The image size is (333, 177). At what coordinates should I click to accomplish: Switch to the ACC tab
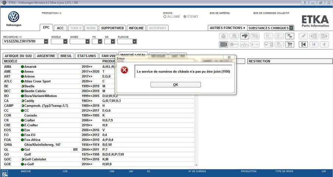point(60,28)
